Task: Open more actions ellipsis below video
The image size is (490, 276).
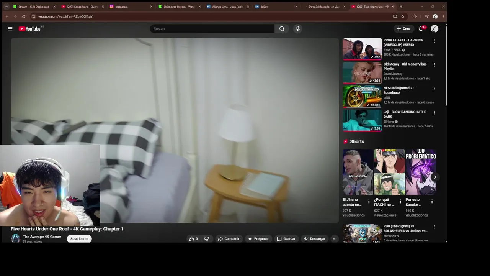Action: 335,239
